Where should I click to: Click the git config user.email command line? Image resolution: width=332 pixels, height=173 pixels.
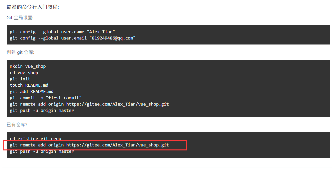click(72, 38)
